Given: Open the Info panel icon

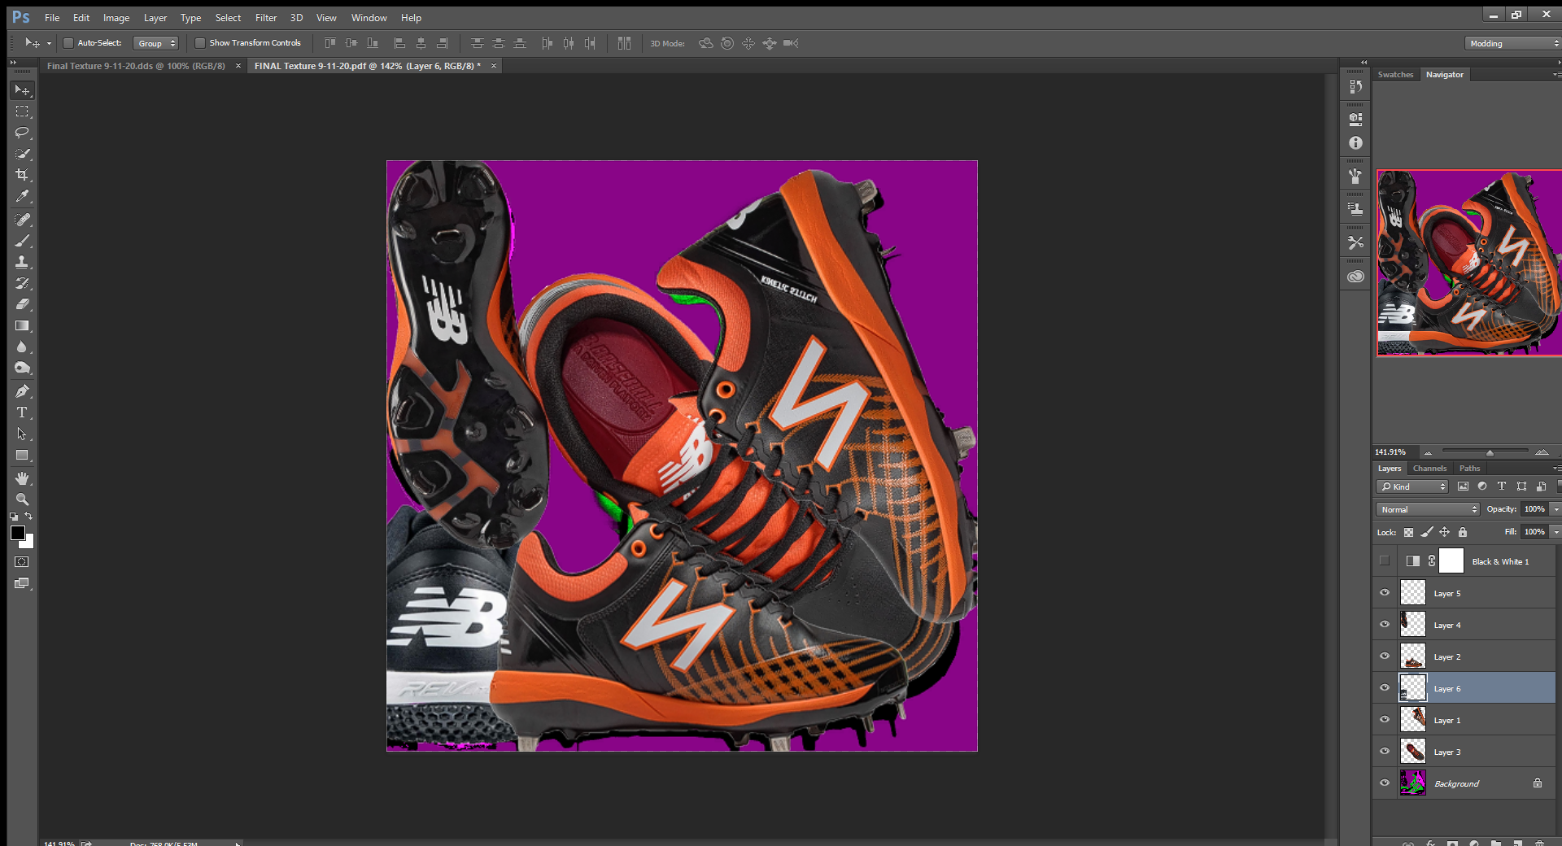Looking at the screenshot, I should [1355, 142].
